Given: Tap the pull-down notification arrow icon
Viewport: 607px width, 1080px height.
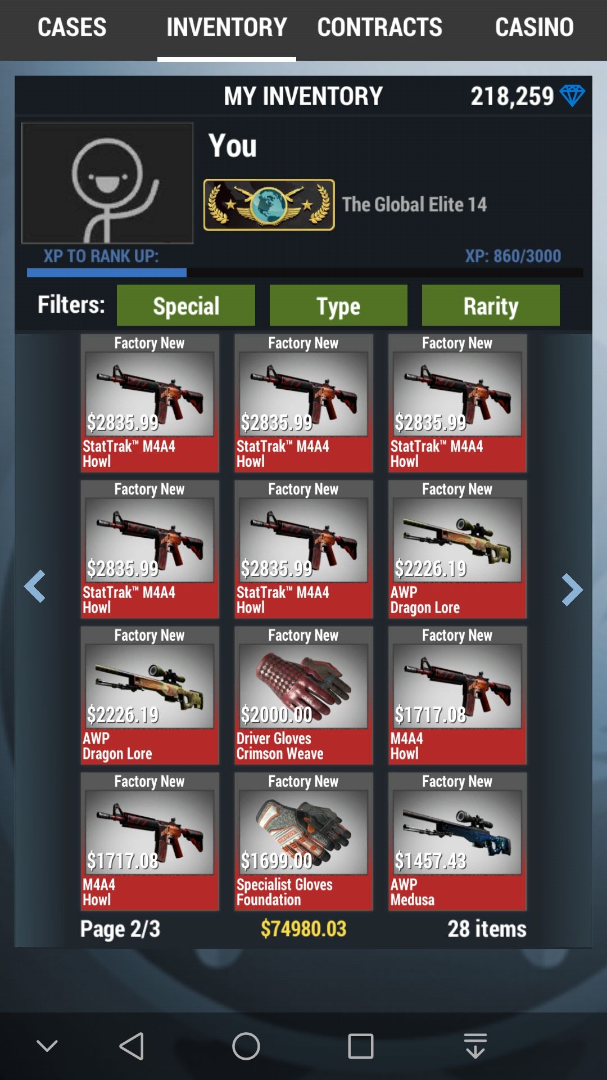Looking at the screenshot, I should (x=475, y=1046).
